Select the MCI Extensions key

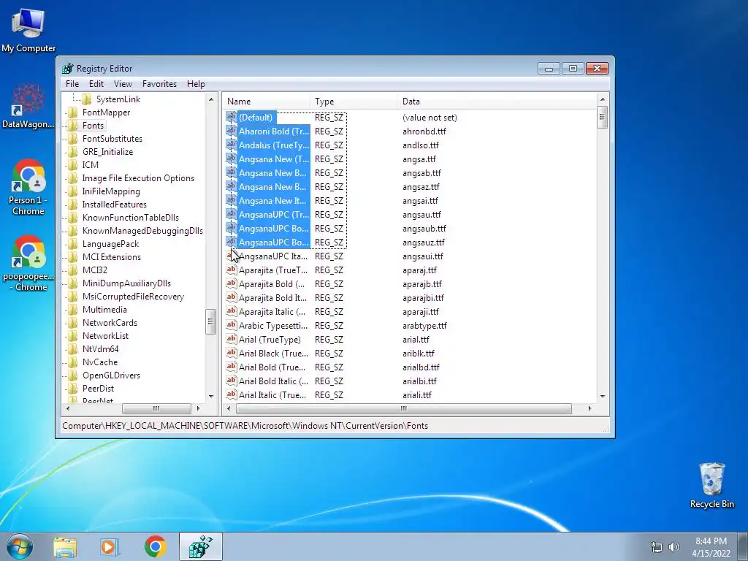112,257
